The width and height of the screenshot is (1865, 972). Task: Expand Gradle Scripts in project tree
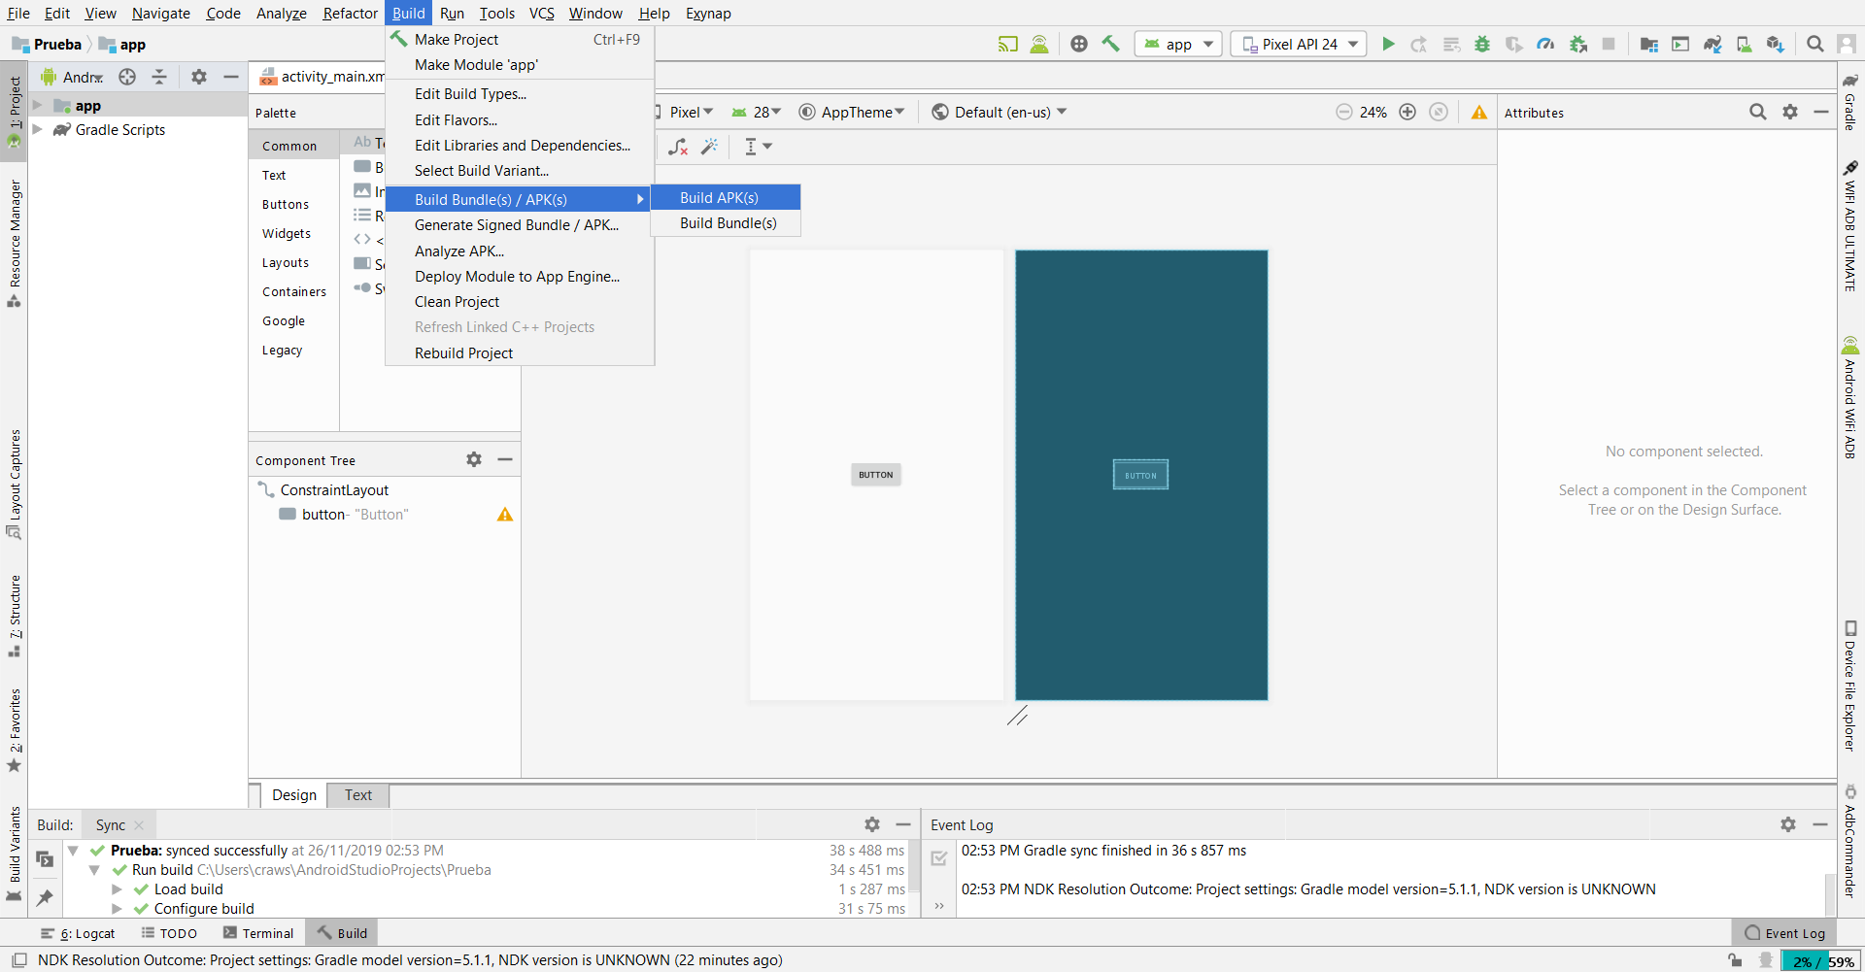(x=37, y=129)
